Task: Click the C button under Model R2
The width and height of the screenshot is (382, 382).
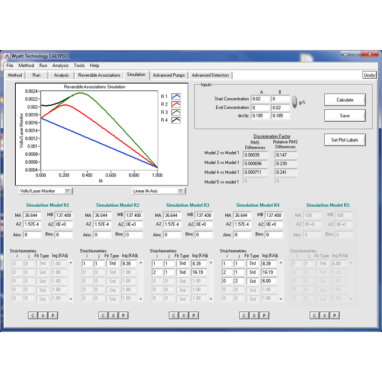Action: 103,316
